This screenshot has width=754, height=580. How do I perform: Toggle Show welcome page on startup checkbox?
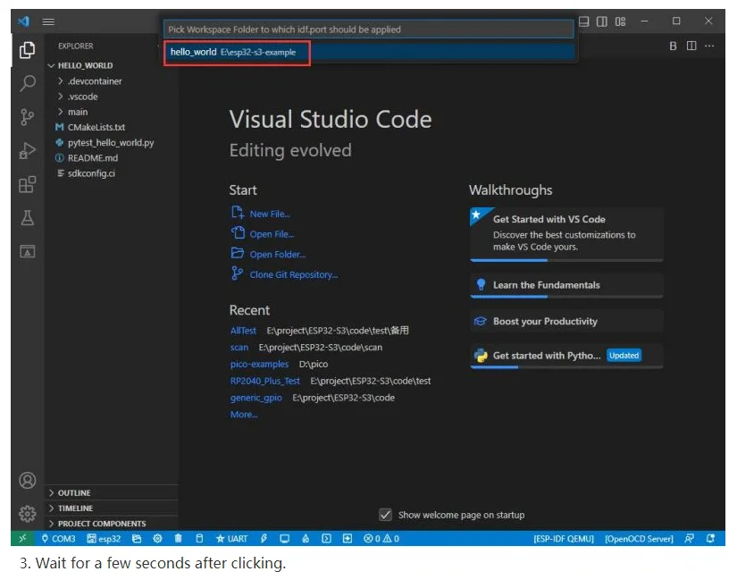click(385, 515)
